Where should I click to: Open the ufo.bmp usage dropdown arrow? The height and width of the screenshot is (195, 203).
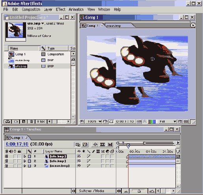click(43, 24)
